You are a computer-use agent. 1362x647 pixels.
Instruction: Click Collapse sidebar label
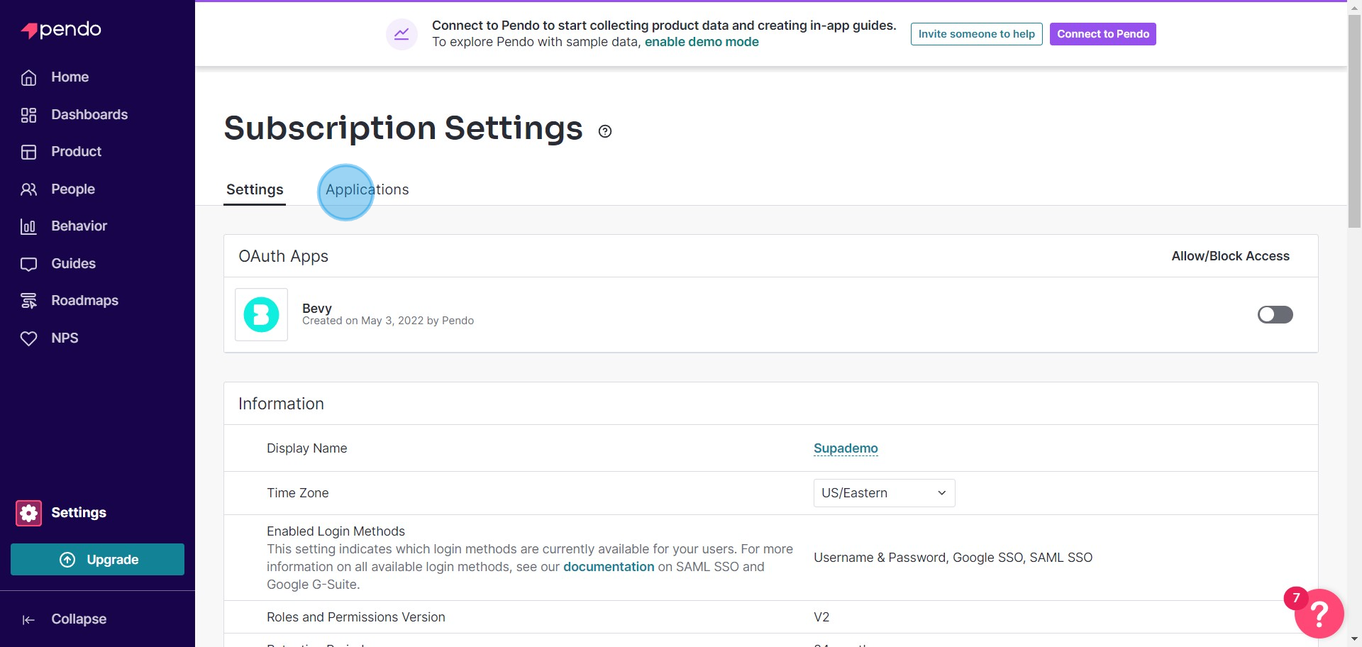(79, 619)
